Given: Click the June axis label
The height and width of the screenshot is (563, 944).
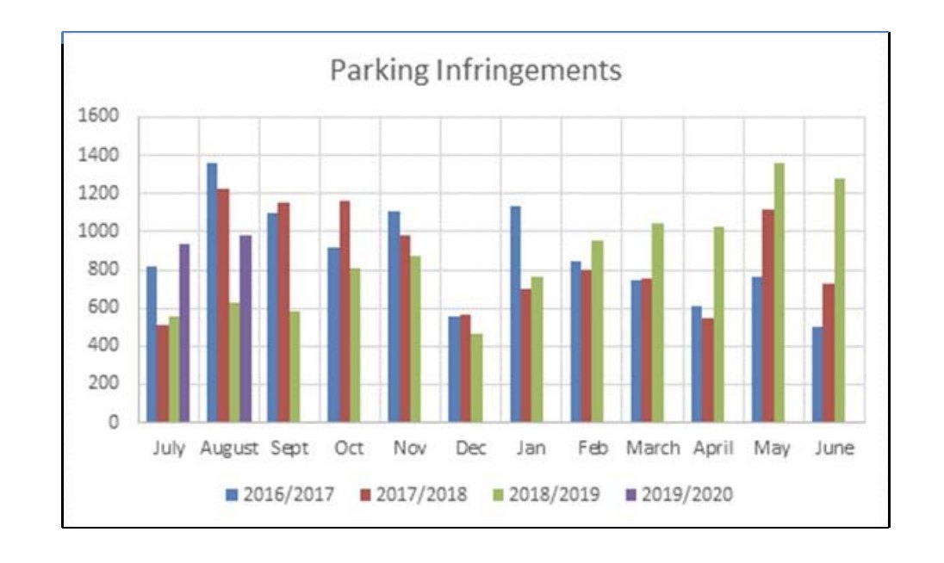Looking at the screenshot, I should click(x=835, y=449).
